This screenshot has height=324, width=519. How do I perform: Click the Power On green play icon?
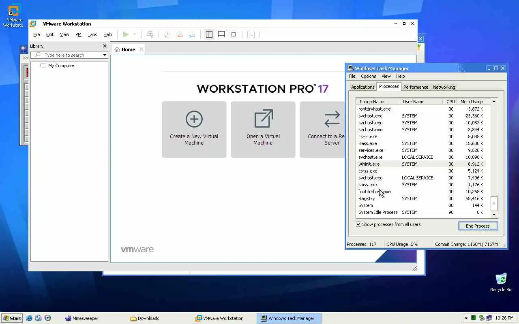pyautogui.click(x=126, y=34)
